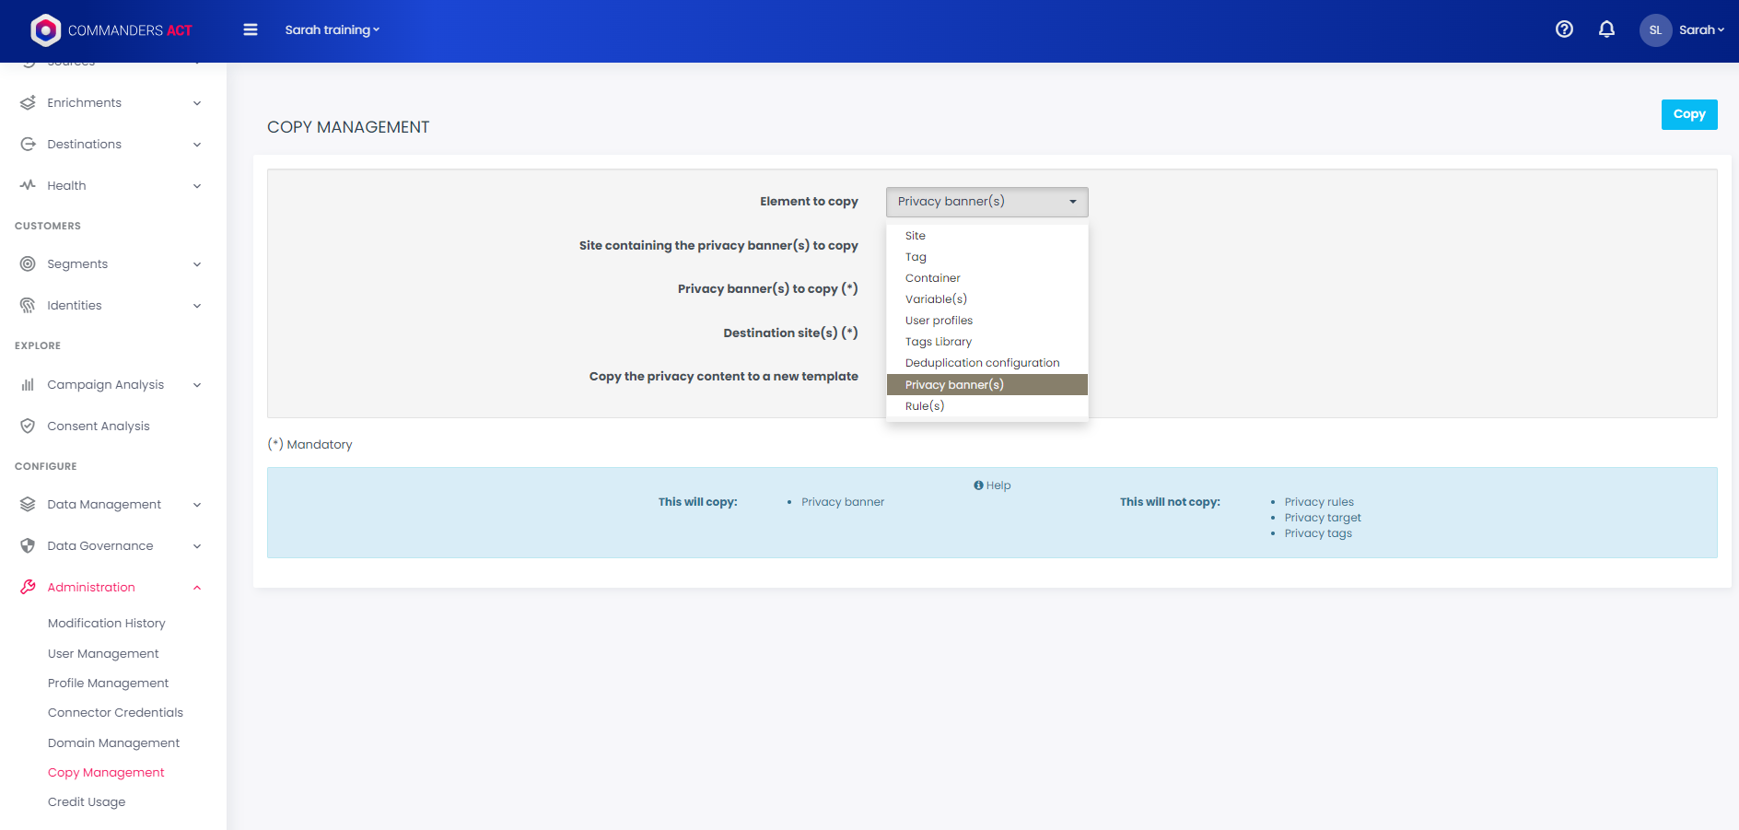The height and width of the screenshot is (830, 1739).
Task: Click the Enrichments layers icon
Action: click(28, 102)
